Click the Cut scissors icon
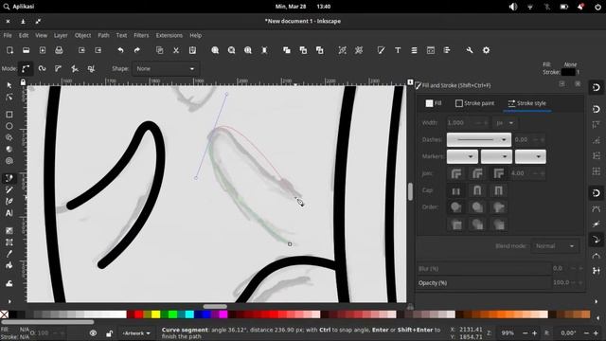The image size is (606, 341). (x=176, y=50)
